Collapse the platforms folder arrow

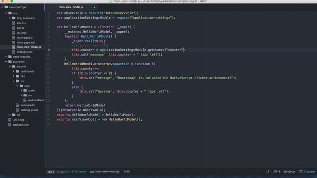coord(6,62)
